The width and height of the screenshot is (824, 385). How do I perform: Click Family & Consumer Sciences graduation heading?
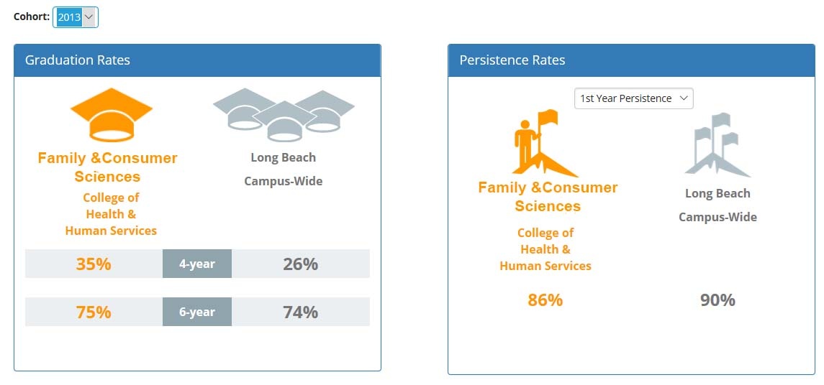108,167
